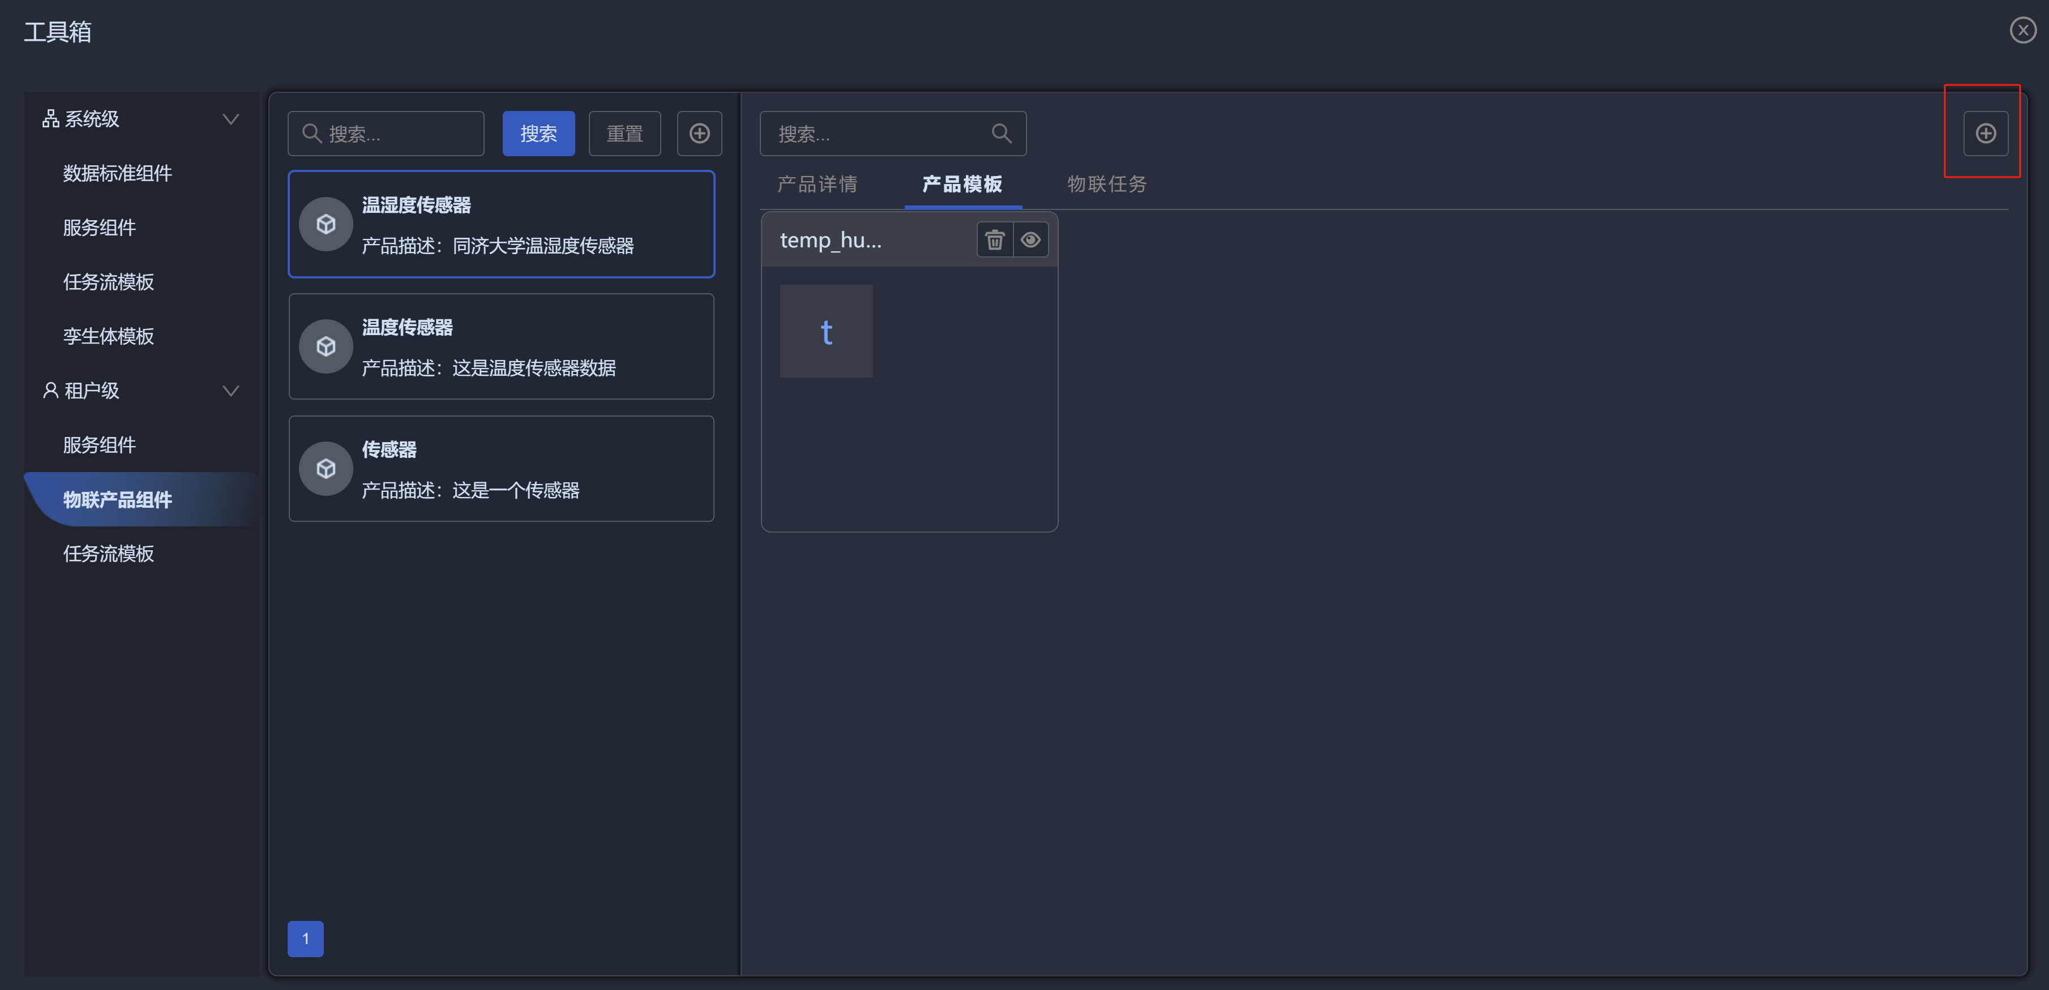Open the 't' template thumbnail
The height and width of the screenshot is (990, 2049).
click(x=827, y=331)
